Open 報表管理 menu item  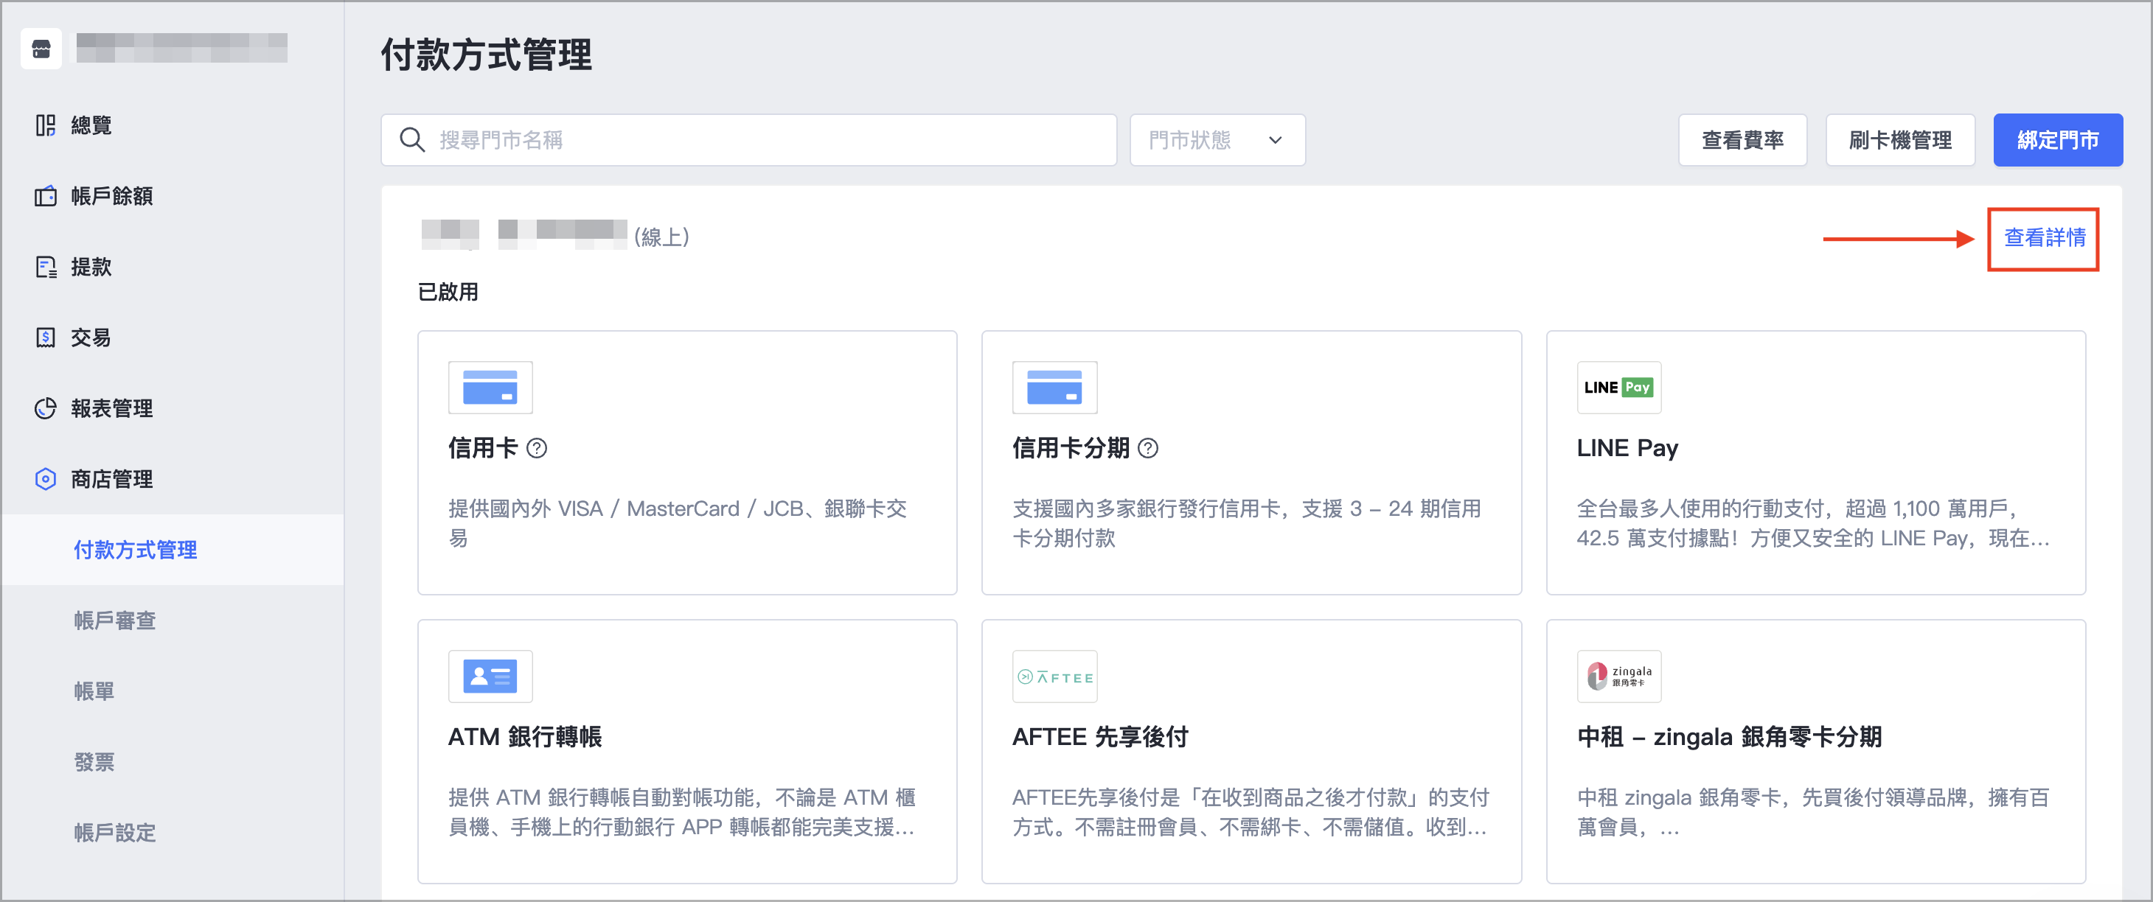point(112,408)
